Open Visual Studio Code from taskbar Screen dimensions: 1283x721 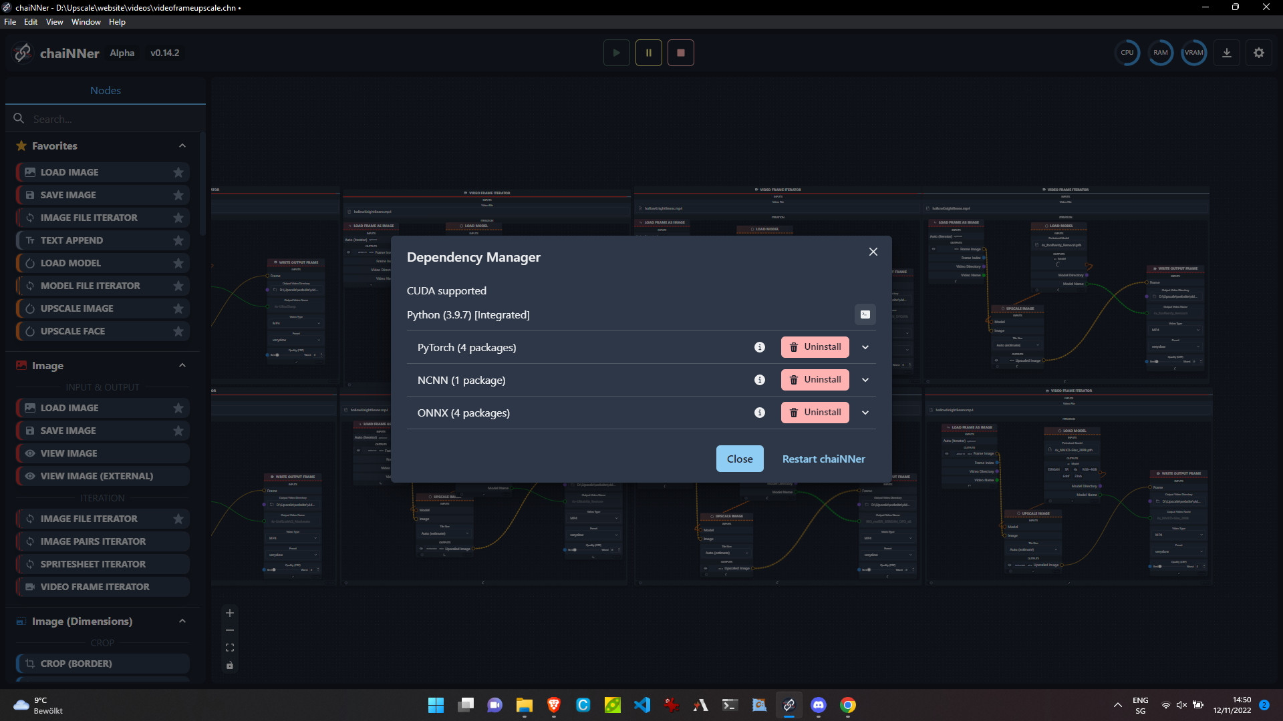[x=641, y=705]
